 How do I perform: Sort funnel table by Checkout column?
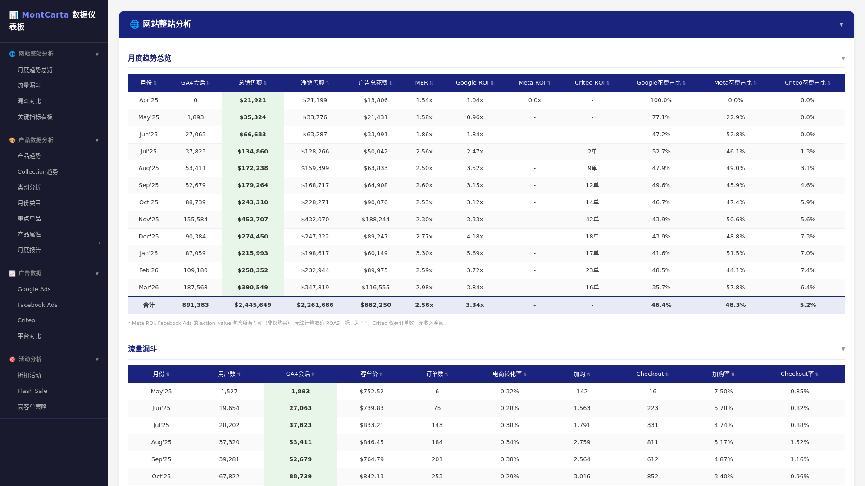pos(653,374)
